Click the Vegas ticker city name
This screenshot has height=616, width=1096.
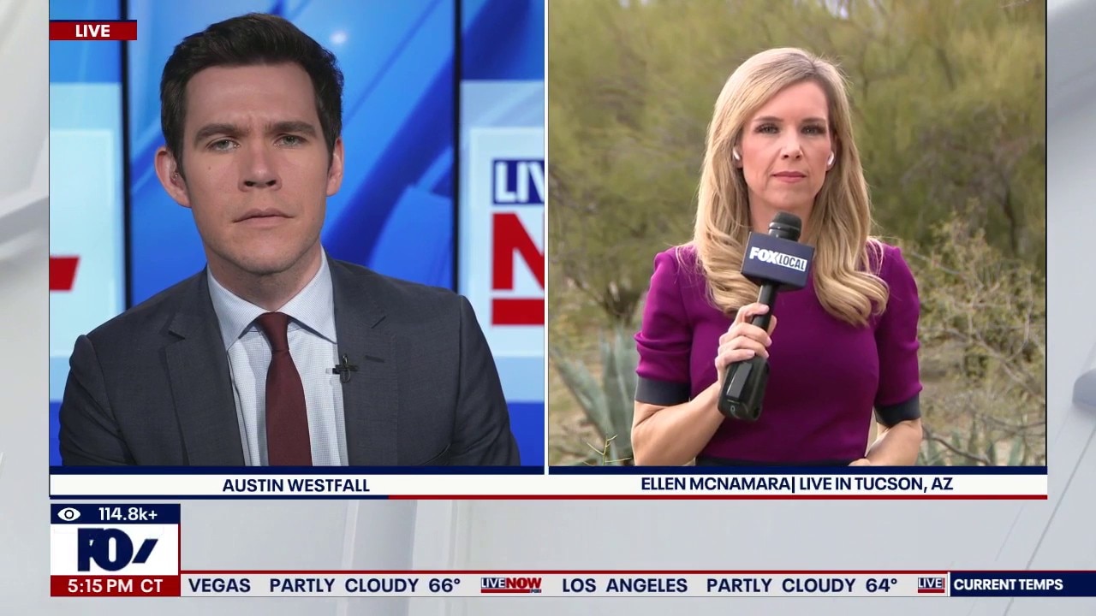(x=219, y=586)
